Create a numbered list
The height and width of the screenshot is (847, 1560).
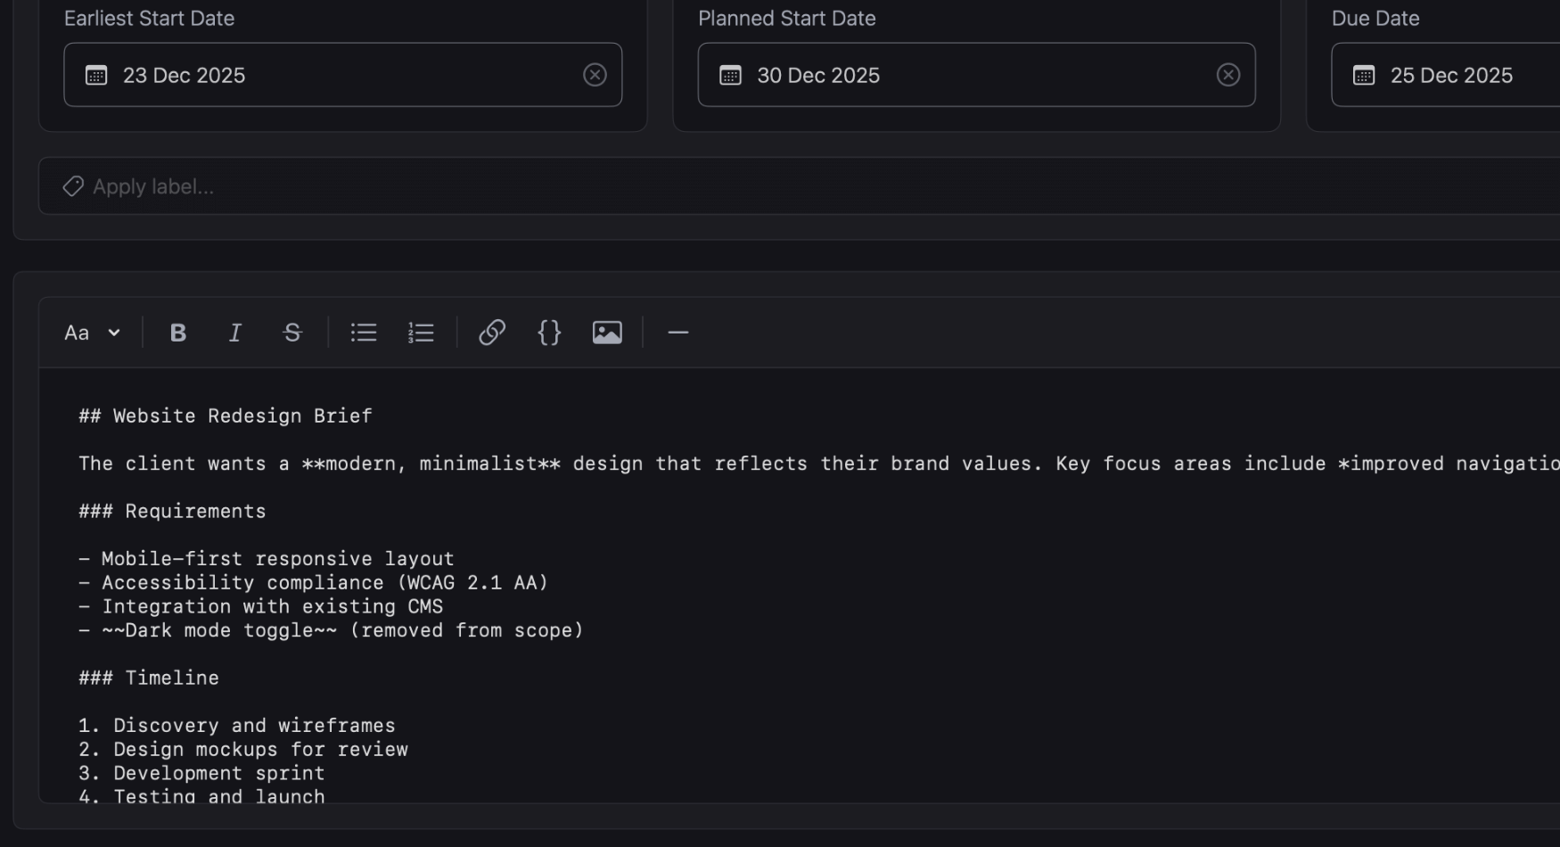[420, 333]
